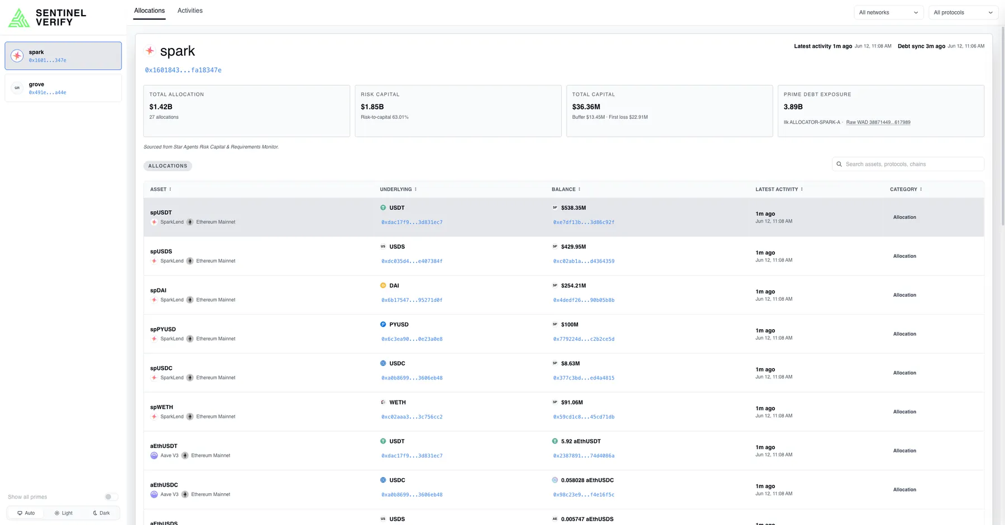Open WETH address 0xc02aaa3...3c756cc2
The width and height of the screenshot is (1005, 525).
pyautogui.click(x=412, y=417)
